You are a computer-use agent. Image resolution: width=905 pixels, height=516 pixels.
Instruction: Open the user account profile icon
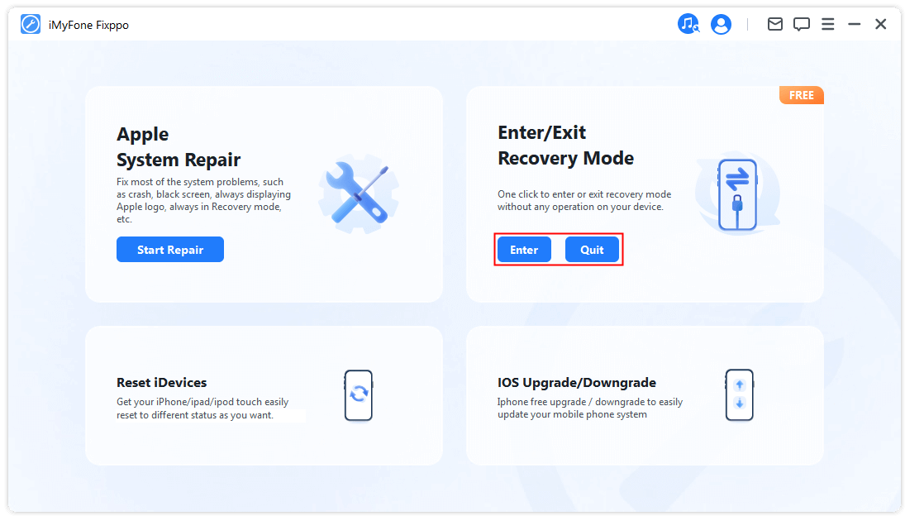(721, 24)
